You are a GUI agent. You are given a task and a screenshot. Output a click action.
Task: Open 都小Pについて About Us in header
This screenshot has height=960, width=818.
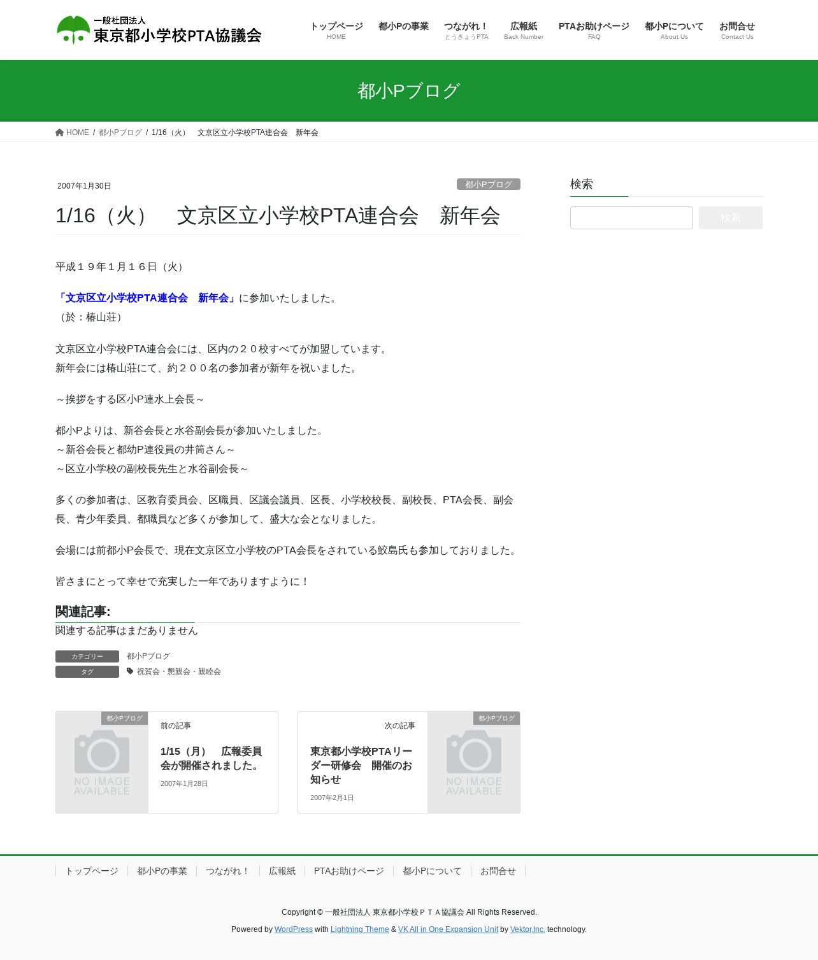[674, 30]
